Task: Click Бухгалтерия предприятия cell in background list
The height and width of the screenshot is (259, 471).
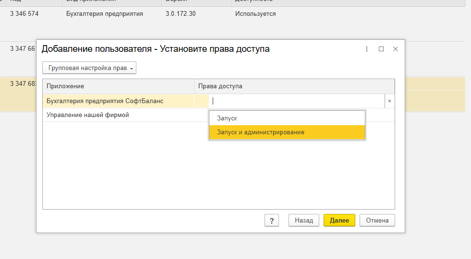Action: (x=105, y=14)
